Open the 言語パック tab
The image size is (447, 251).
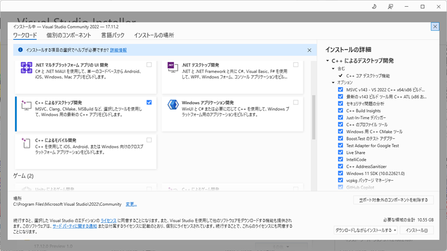pyautogui.click(x=112, y=35)
